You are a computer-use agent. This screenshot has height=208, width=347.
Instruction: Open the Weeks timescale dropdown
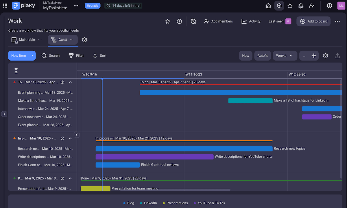pos(285,56)
